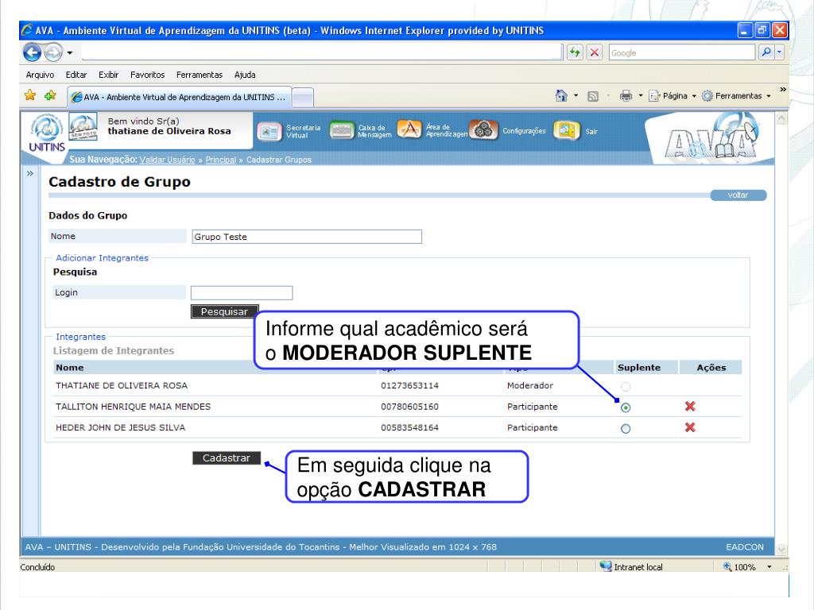Focus the Google search box
The width and height of the screenshot is (814, 610).
tap(681, 52)
